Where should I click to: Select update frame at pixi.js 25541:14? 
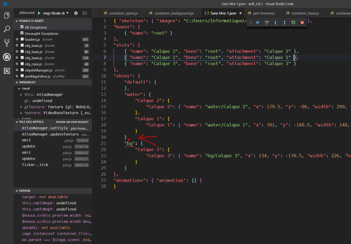coord(53,146)
